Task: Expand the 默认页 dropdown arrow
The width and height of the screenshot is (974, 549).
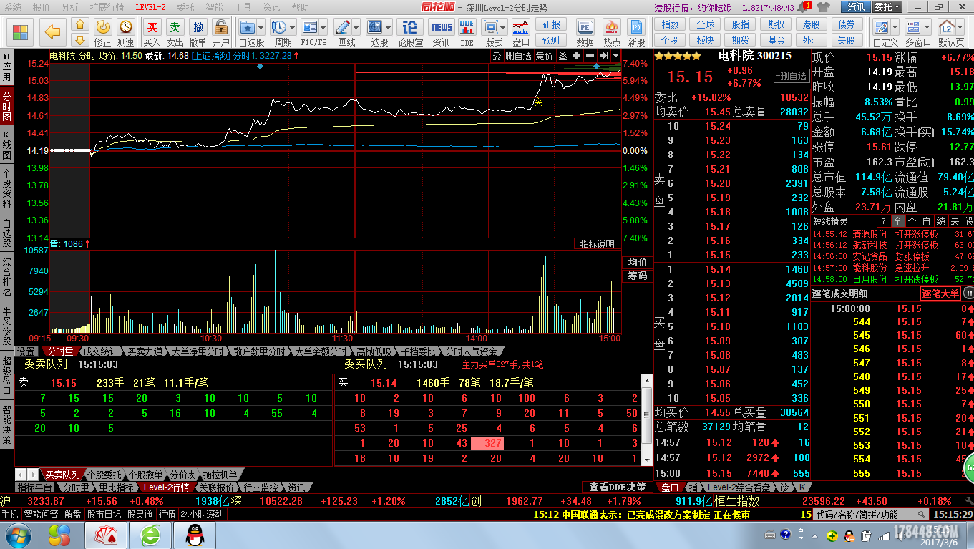Action: [960, 28]
